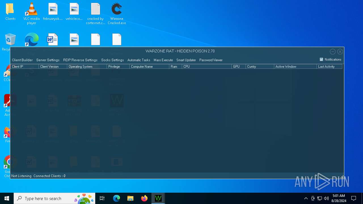Click the taskbar search box

[54, 198]
